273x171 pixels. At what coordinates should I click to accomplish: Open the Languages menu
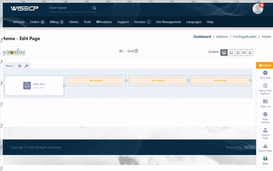click(x=194, y=22)
